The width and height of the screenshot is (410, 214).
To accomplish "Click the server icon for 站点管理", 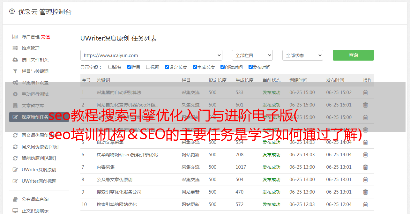I will pyautogui.click(x=15, y=48).
